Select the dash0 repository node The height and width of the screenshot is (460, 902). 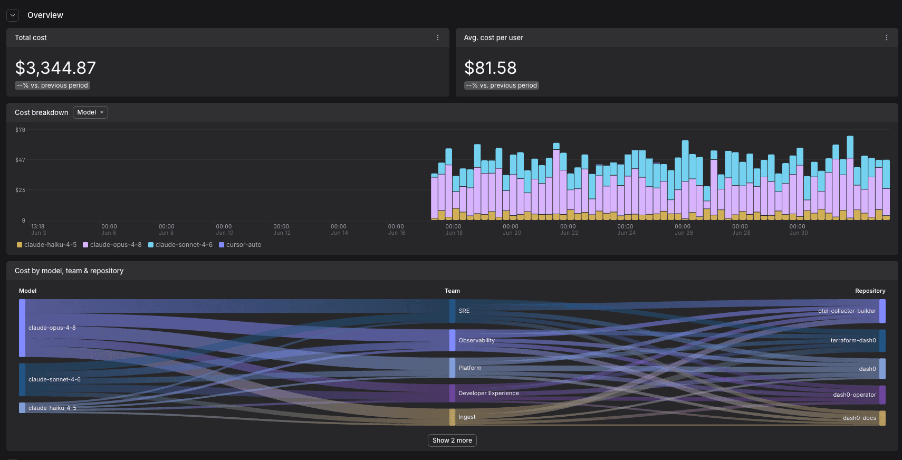click(882, 369)
